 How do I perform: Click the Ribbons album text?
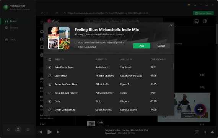tap(125, 101)
